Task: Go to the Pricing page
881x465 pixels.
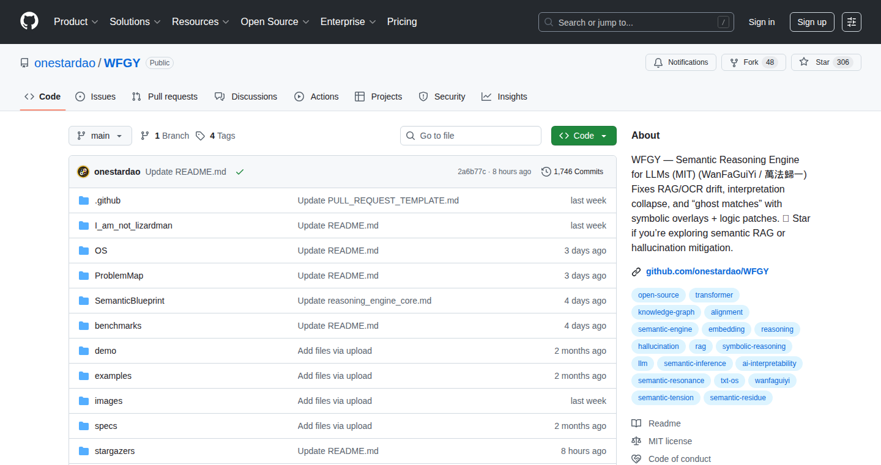Action: pyautogui.click(x=402, y=22)
